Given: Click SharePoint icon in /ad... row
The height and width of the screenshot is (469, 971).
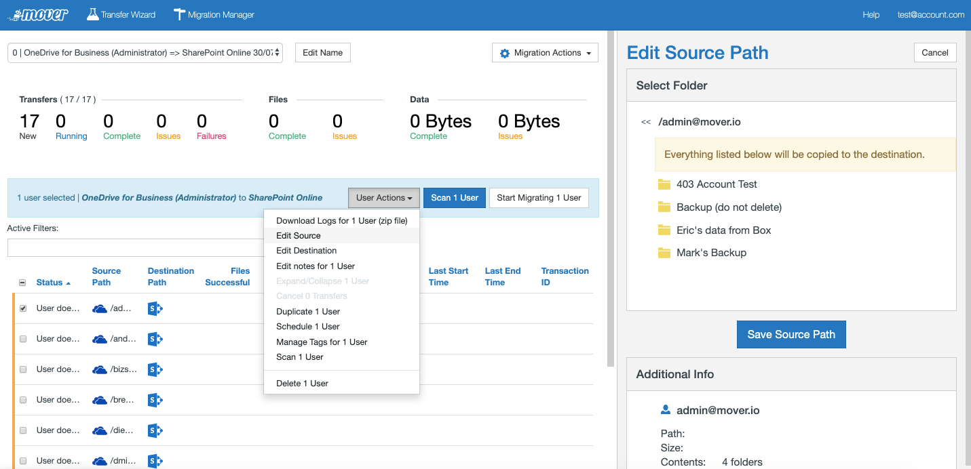Looking at the screenshot, I should click(155, 308).
